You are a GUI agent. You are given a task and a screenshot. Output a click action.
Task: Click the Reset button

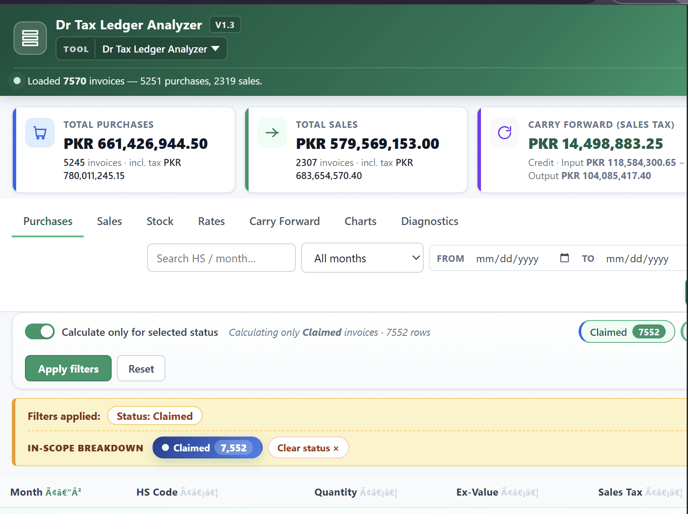(x=141, y=369)
